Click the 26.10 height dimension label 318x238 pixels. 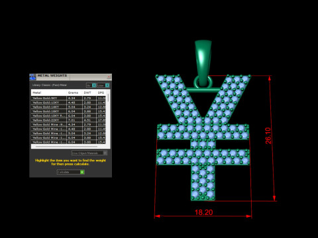click(268, 136)
